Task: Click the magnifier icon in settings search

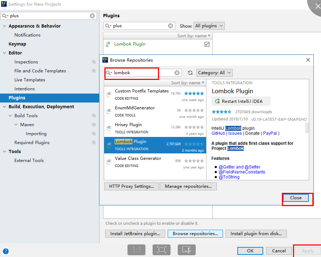Action: (5, 16)
